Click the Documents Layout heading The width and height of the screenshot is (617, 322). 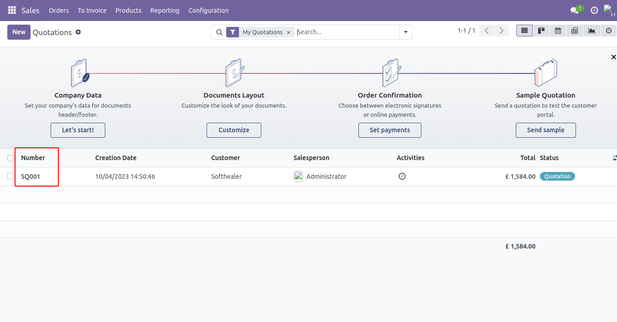[234, 95]
